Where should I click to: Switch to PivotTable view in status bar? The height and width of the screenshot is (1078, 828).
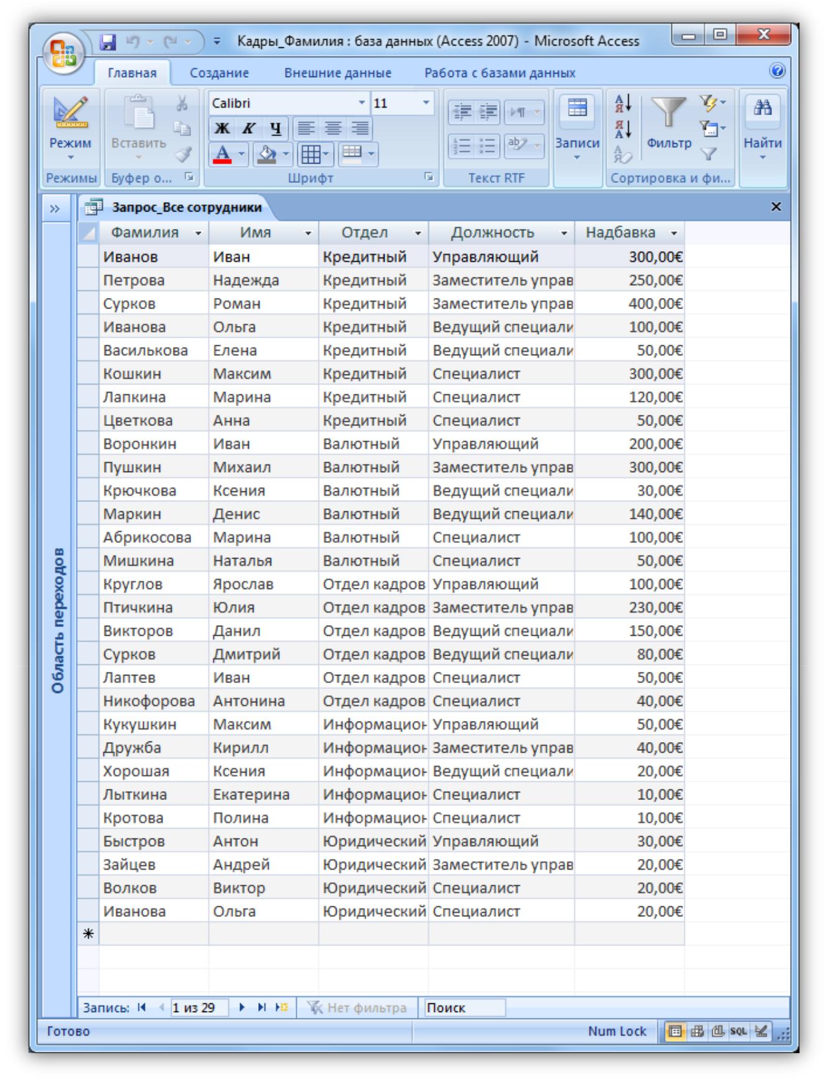(x=697, y=1031)
